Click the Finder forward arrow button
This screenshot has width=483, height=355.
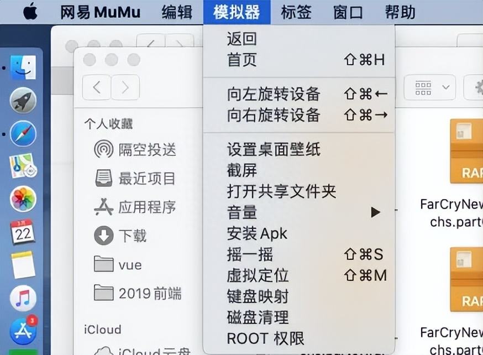125,87
